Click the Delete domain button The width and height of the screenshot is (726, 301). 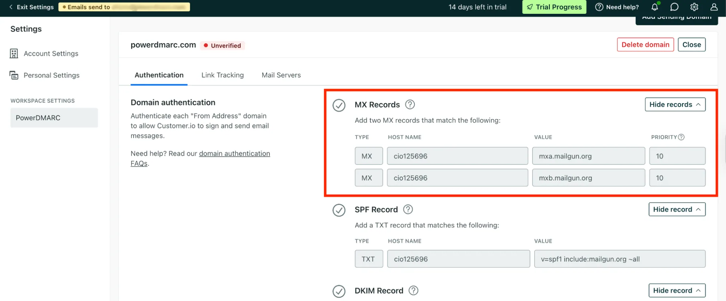click(x=645, y=45)
